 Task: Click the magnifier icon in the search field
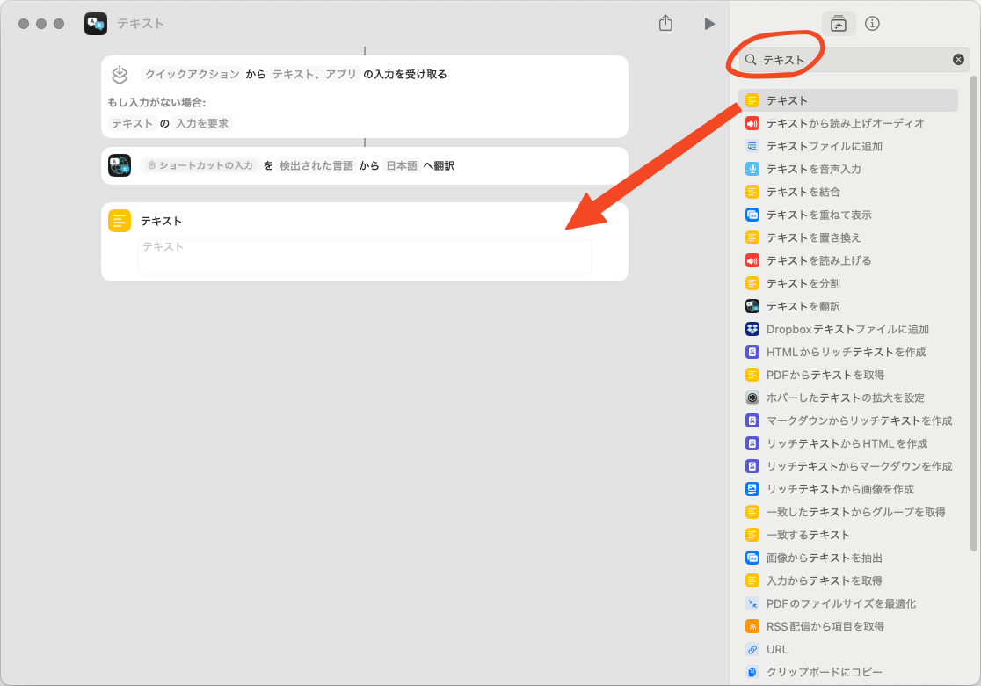point(751,60)
